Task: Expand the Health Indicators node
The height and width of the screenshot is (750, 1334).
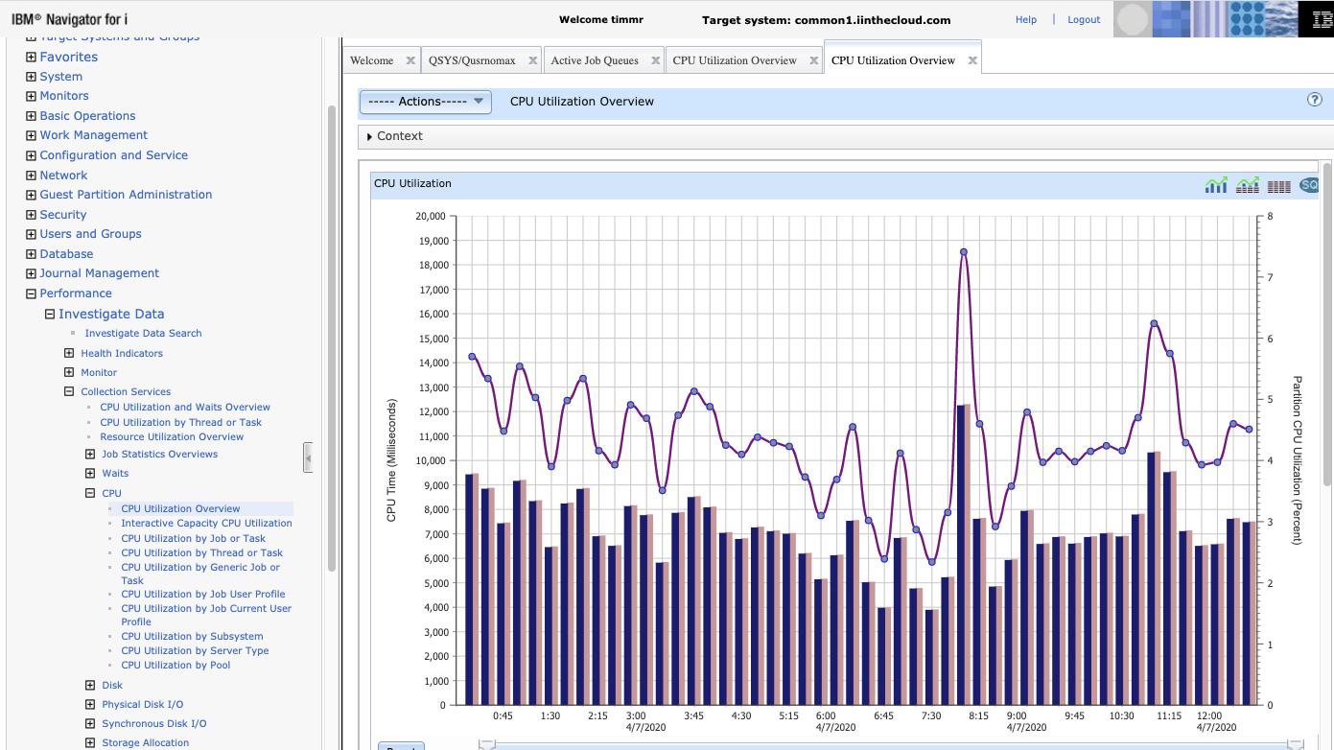Action: point(68,353)
